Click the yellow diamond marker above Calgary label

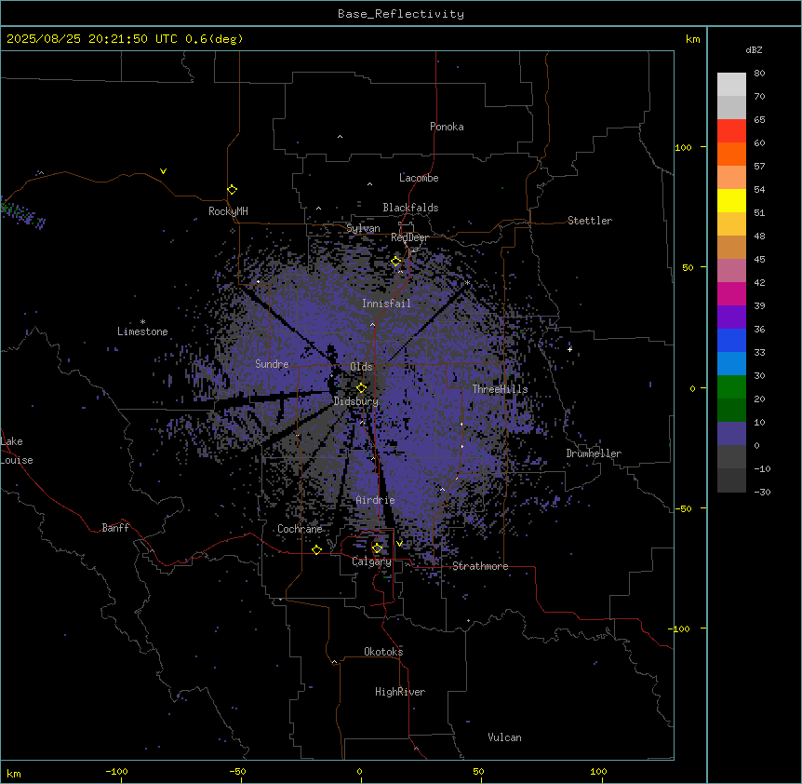(x=377, y=548)
